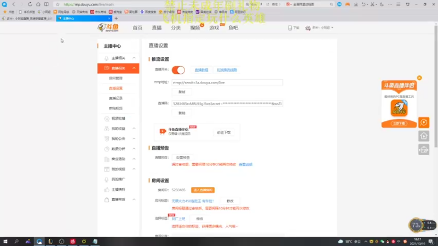Click the 直播码 stream key field
This screenshot has height=246, width=438.
[x=227, y=103]
